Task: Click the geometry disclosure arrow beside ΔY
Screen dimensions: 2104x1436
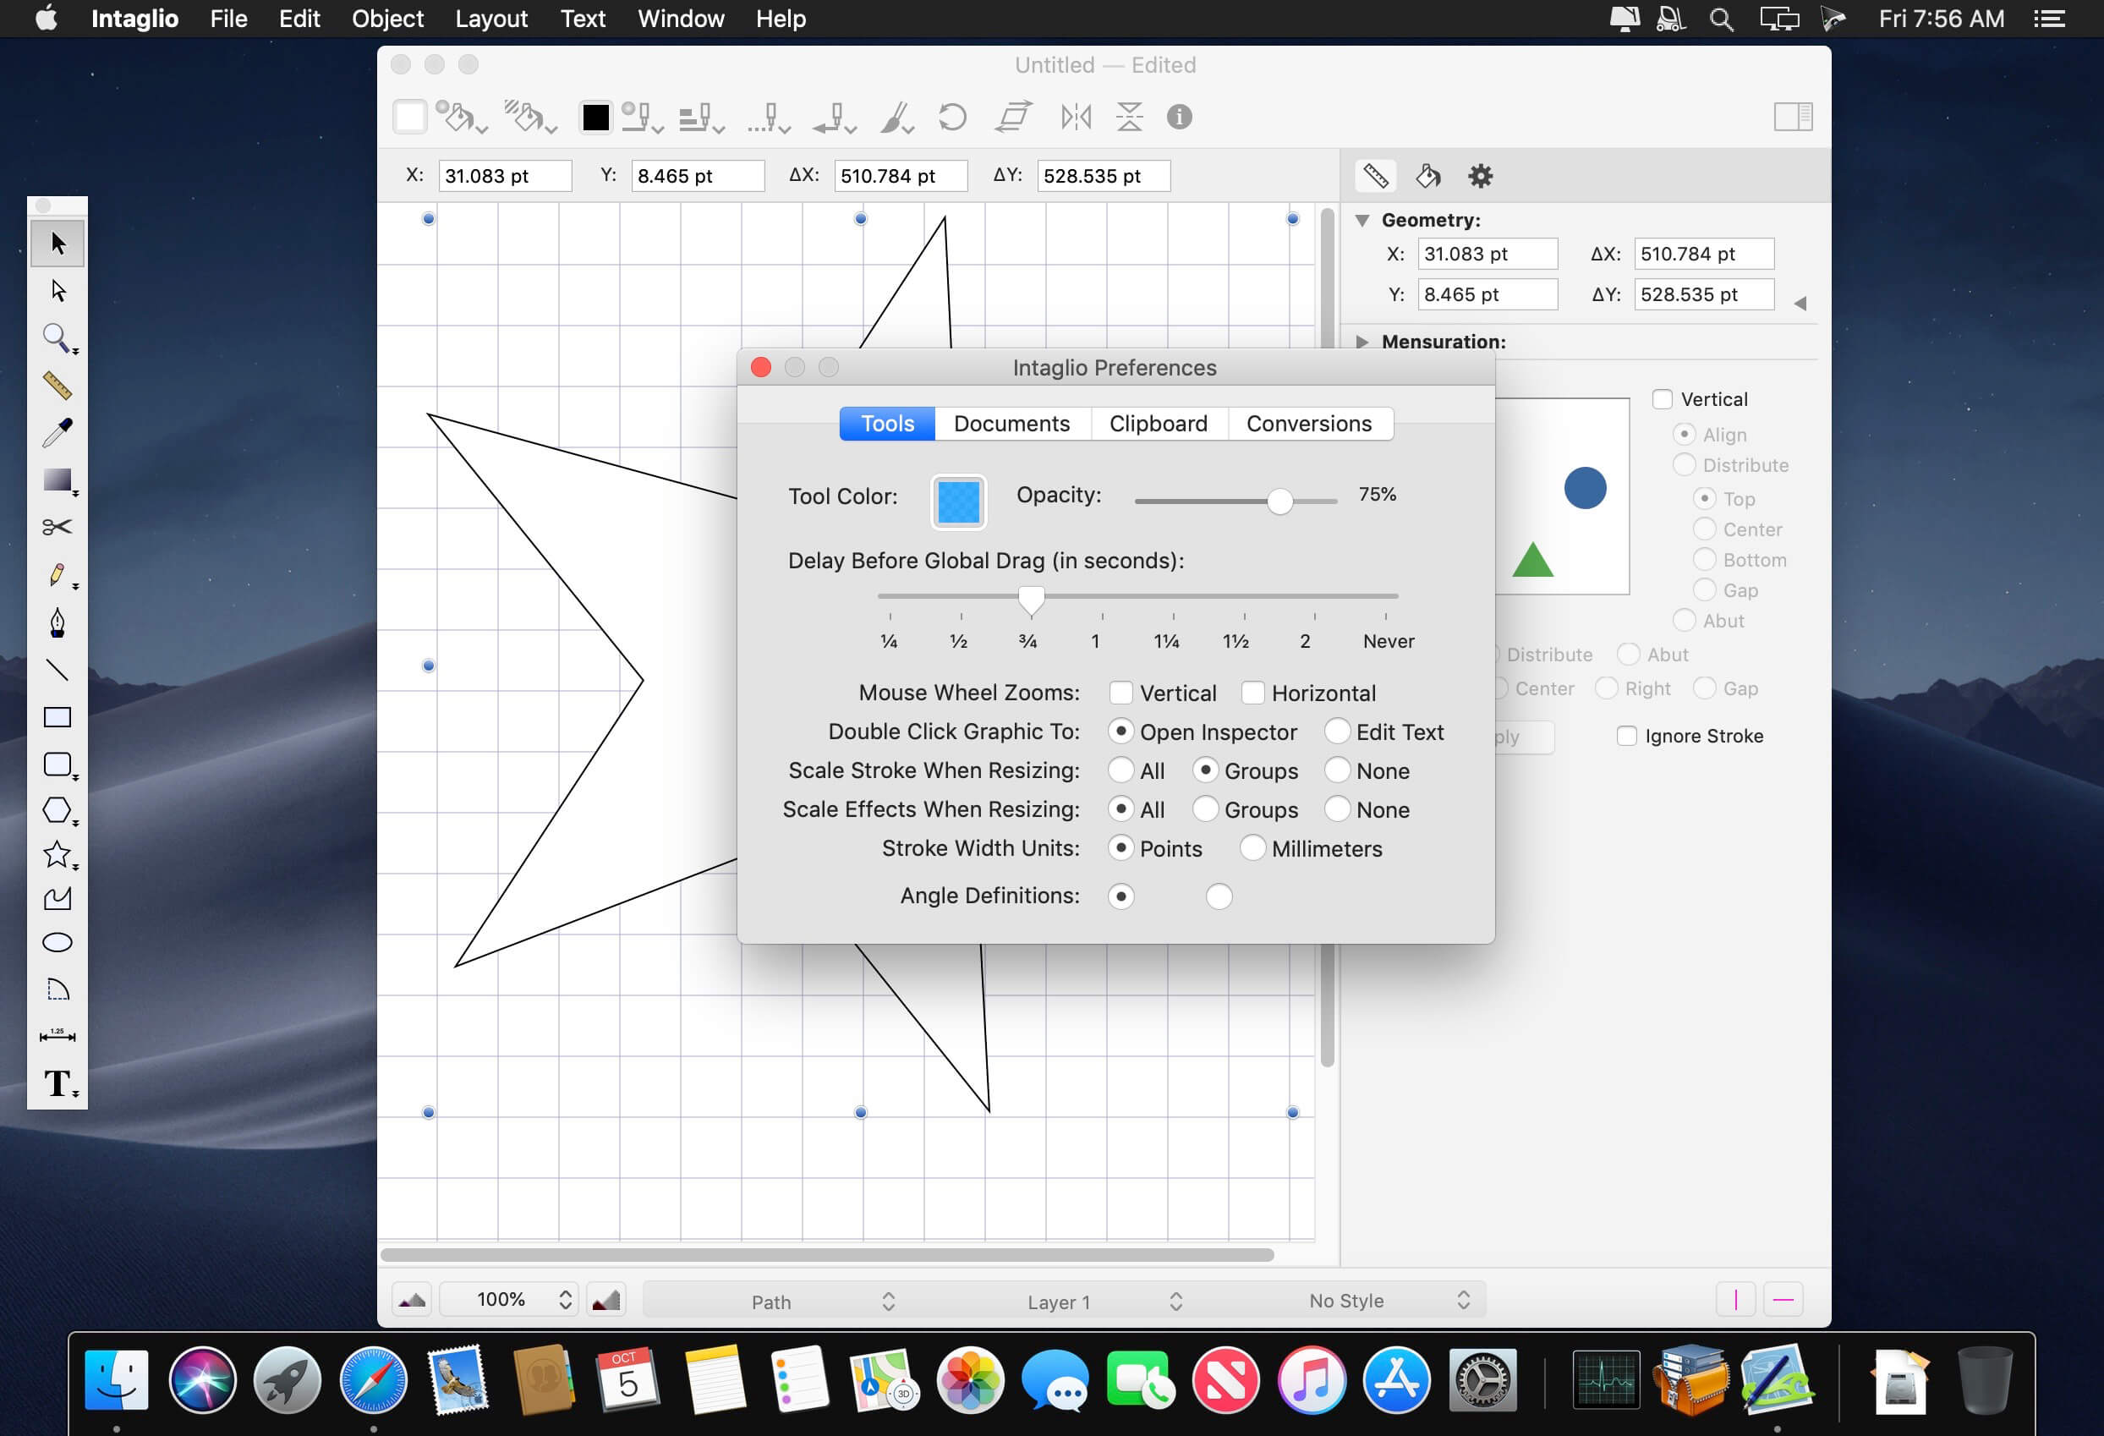Action: coord(1800,304)
